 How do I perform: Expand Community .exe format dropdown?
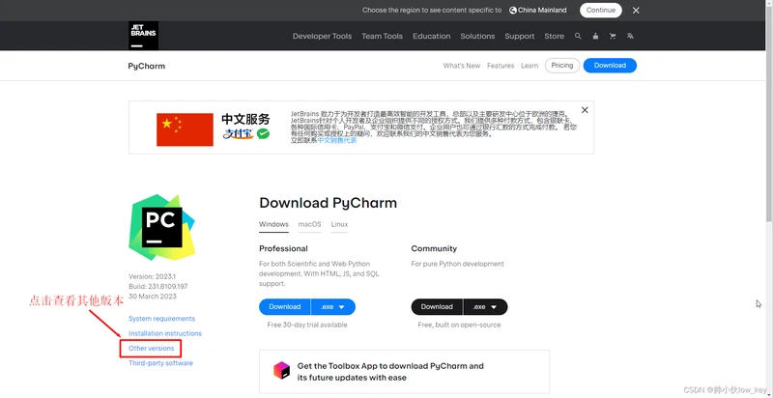[x=485, y=306]
